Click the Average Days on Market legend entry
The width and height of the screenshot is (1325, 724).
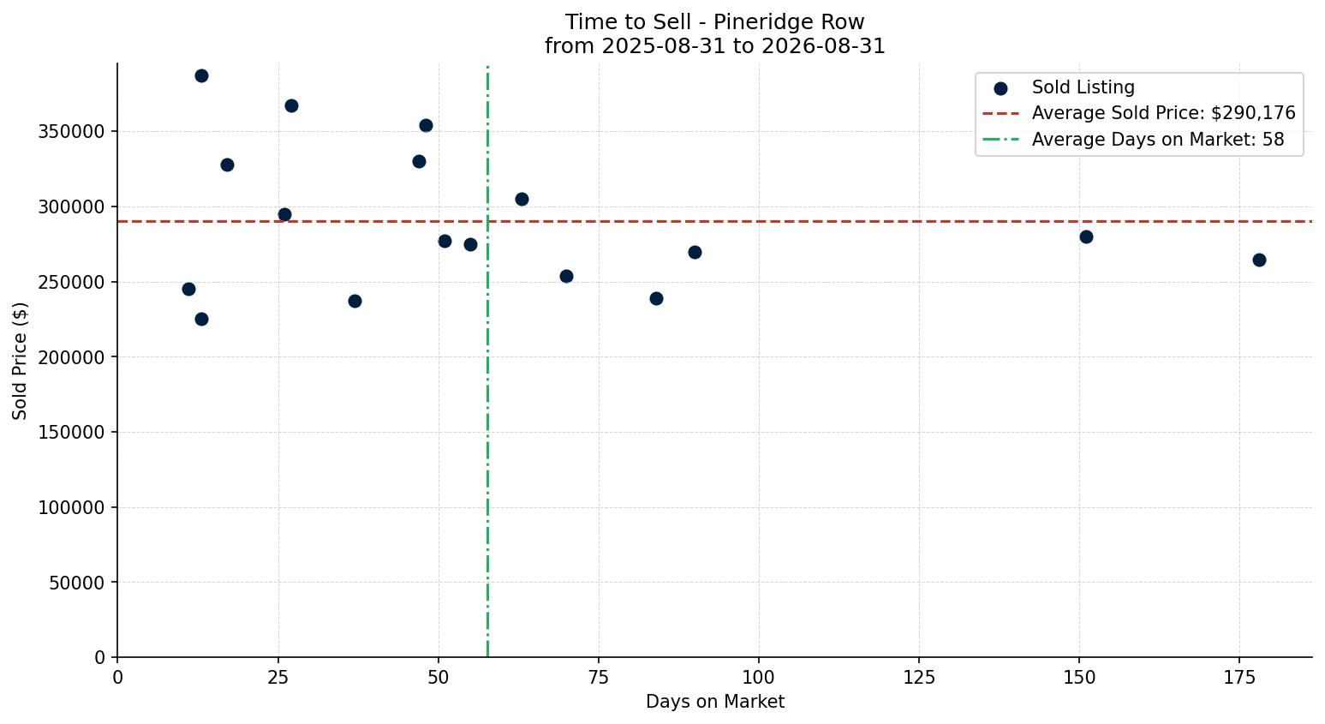[x=1133, y=140]
